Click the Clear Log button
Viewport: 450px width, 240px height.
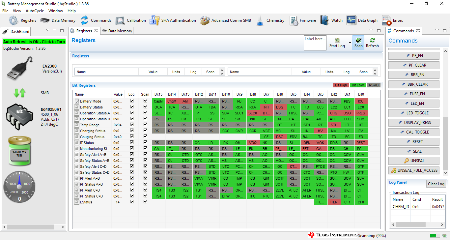(436, 184)
